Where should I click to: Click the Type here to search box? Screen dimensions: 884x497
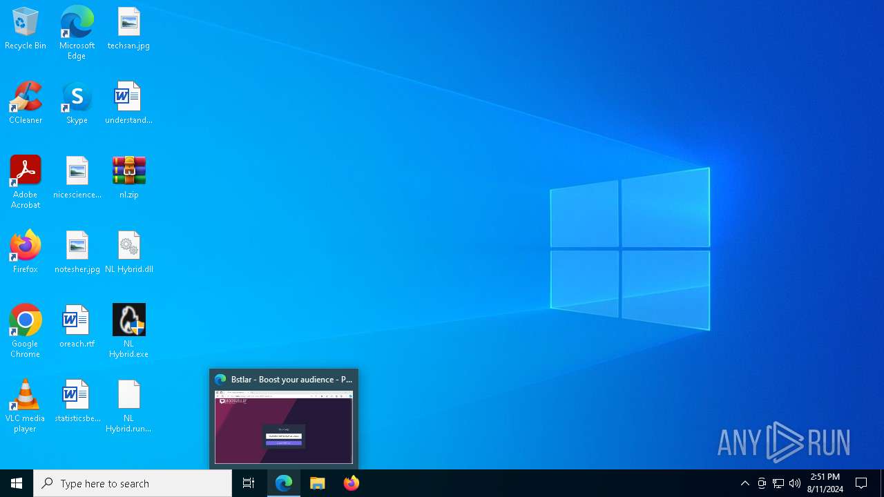(133, 483)
